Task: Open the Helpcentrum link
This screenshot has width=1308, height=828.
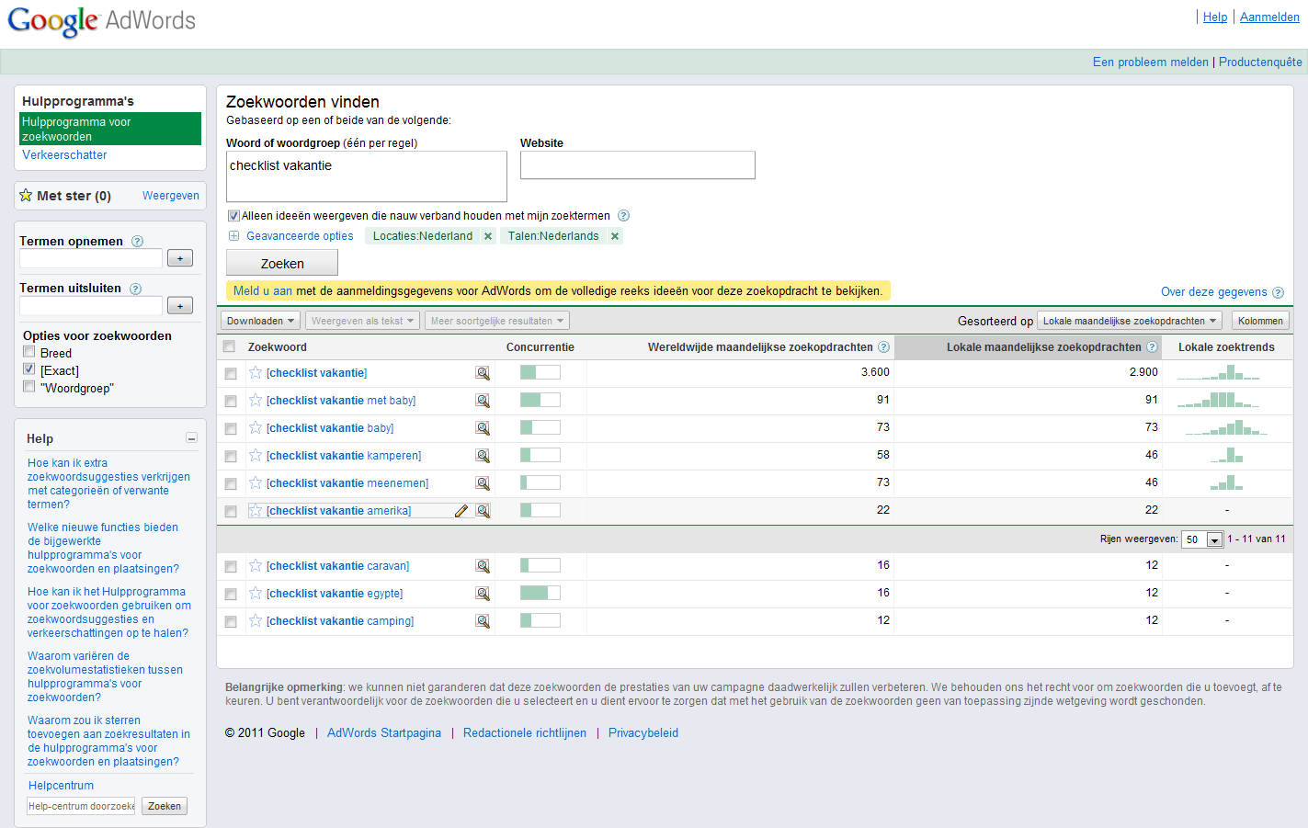Action: [x=61, y=786]
